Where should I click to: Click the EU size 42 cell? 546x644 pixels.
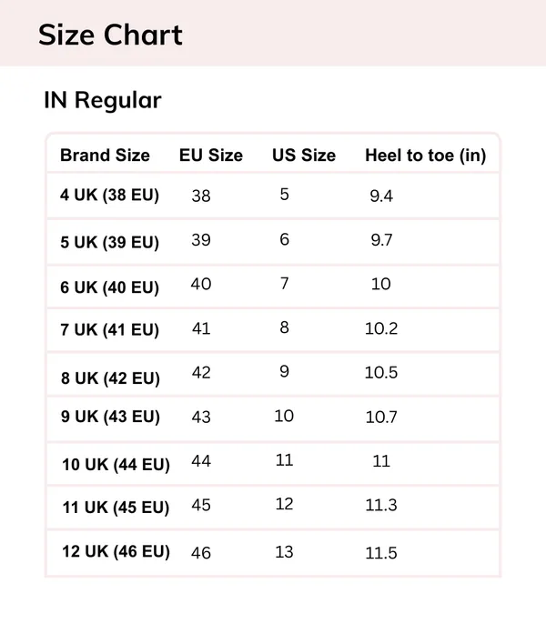pos(201,373)
